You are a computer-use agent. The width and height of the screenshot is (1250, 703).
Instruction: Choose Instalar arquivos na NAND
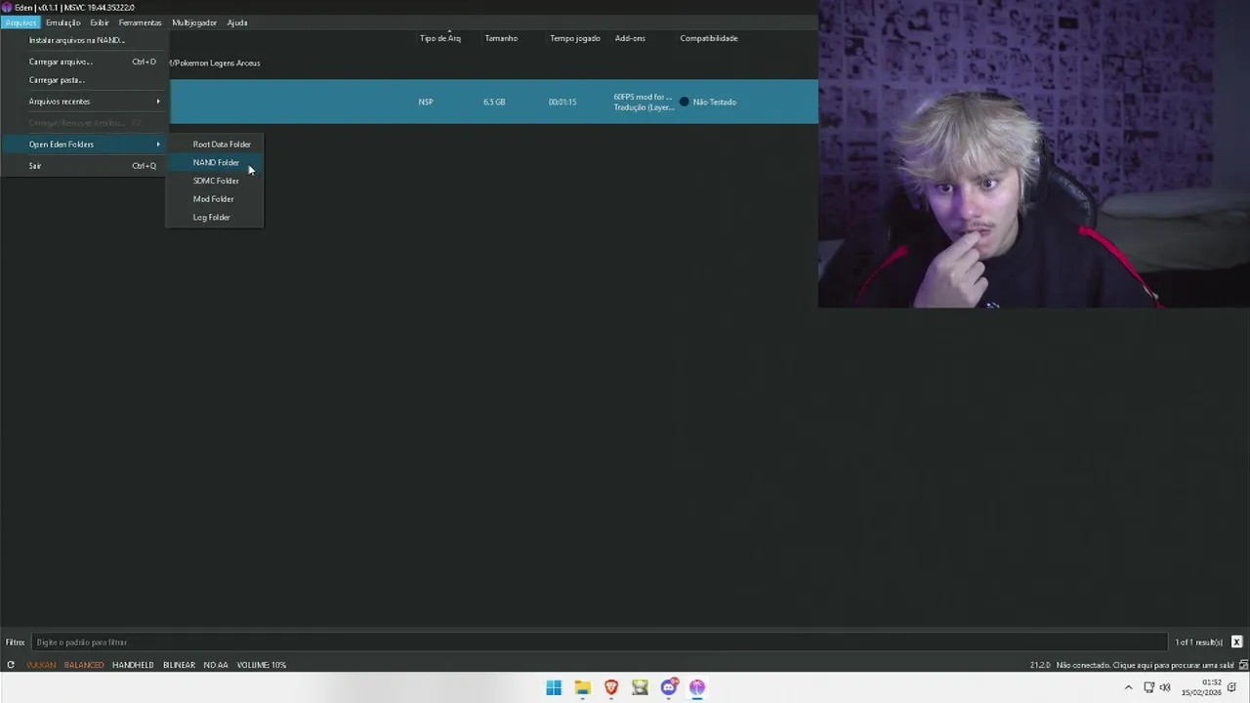point(83,40)
